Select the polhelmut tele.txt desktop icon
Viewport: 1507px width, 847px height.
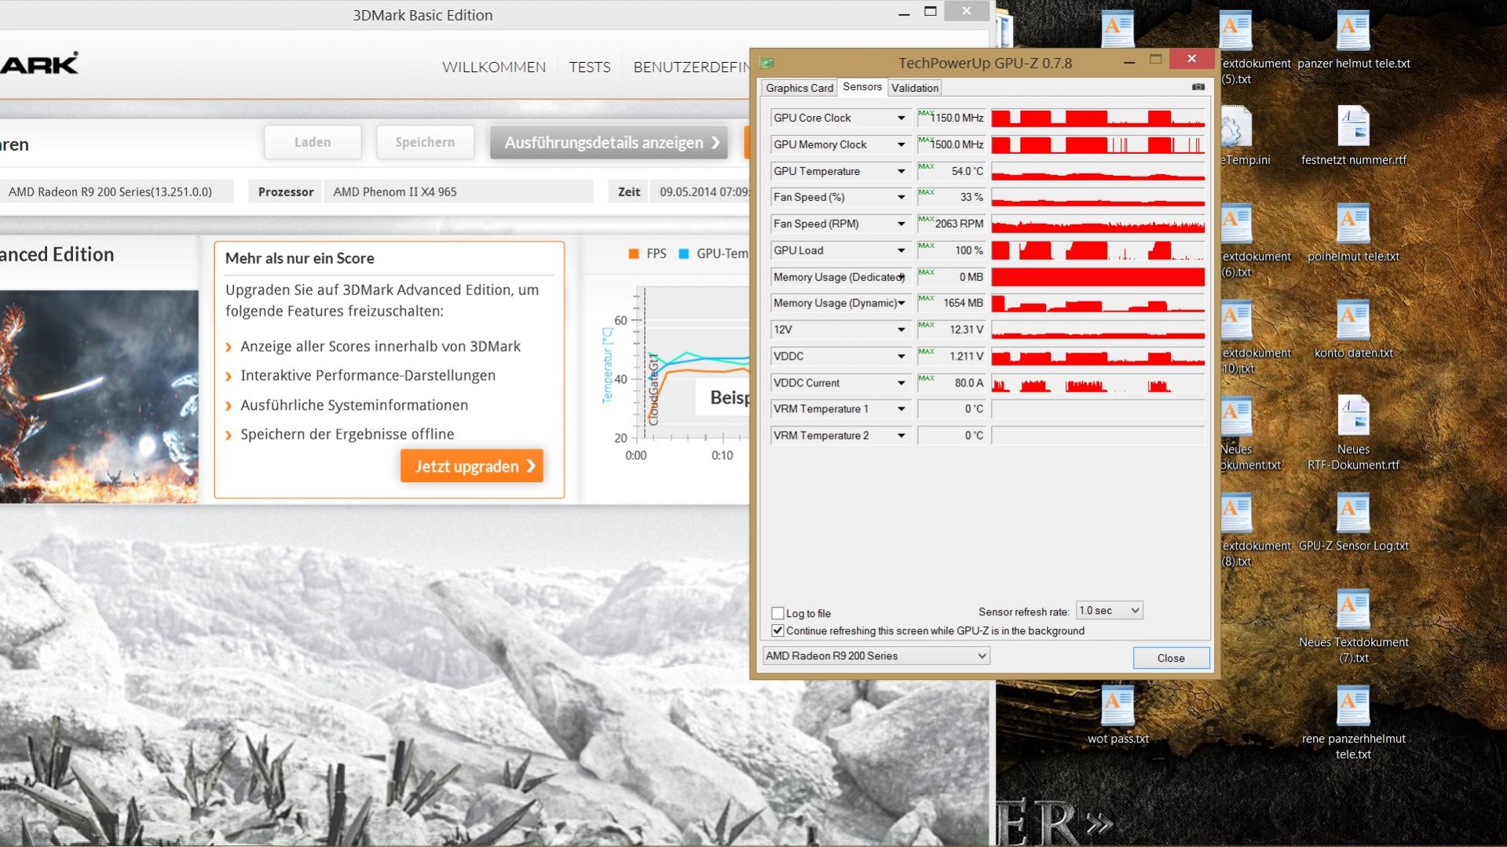tap(1353, 234)
